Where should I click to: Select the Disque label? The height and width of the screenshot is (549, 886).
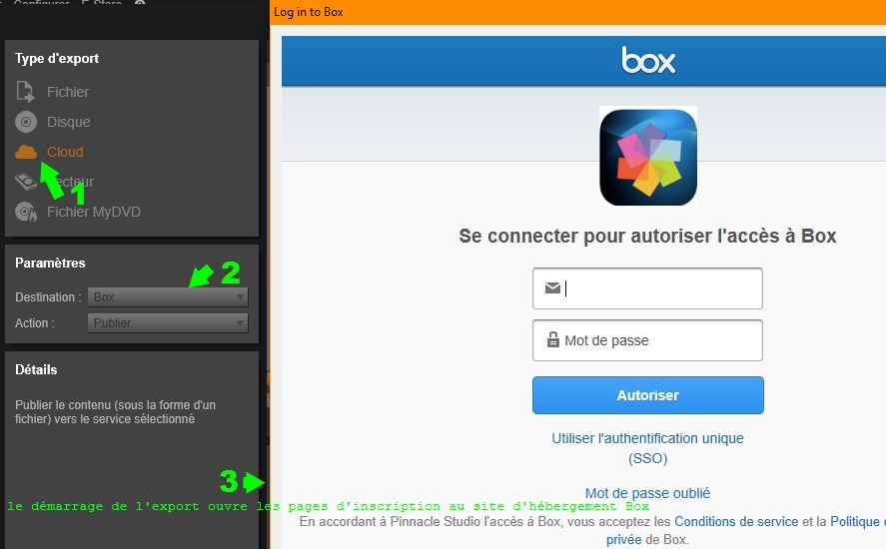pos(68,122)
